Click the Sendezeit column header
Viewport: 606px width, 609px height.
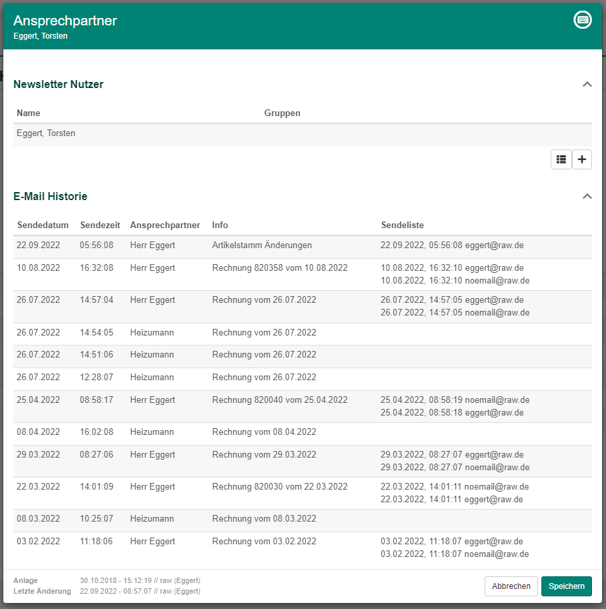tap(100, 225)
